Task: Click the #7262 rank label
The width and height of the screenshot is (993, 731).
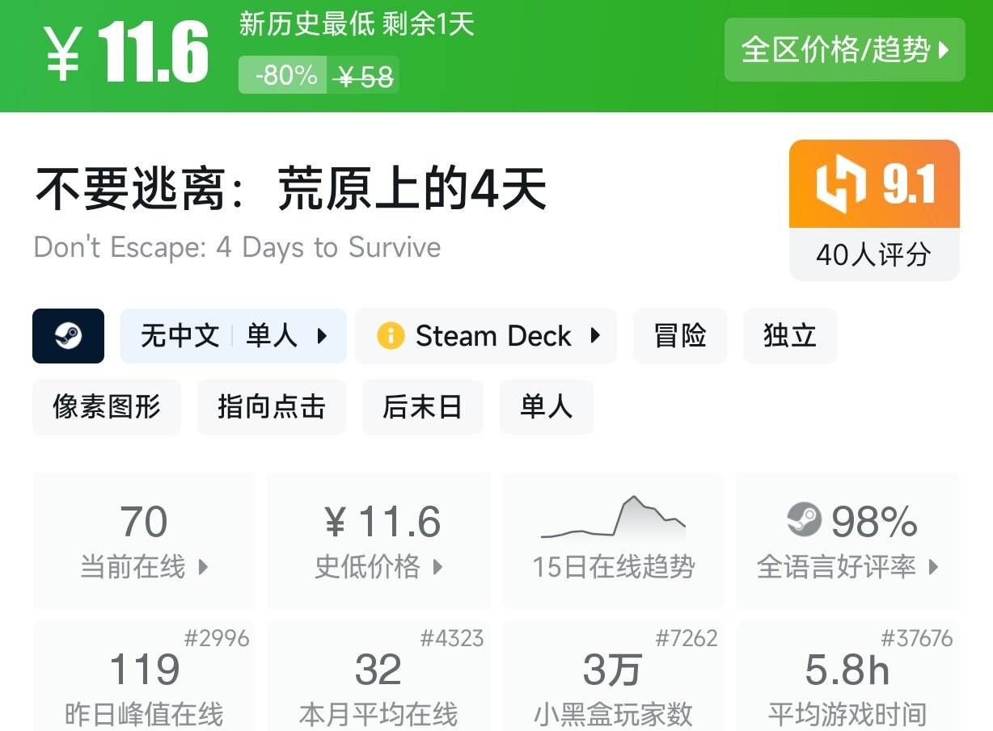Action: point(687,638)
